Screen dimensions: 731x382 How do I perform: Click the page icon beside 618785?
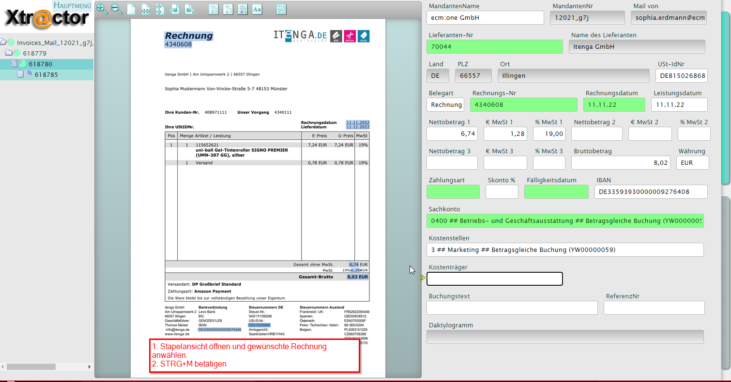(x=20, y=74)
